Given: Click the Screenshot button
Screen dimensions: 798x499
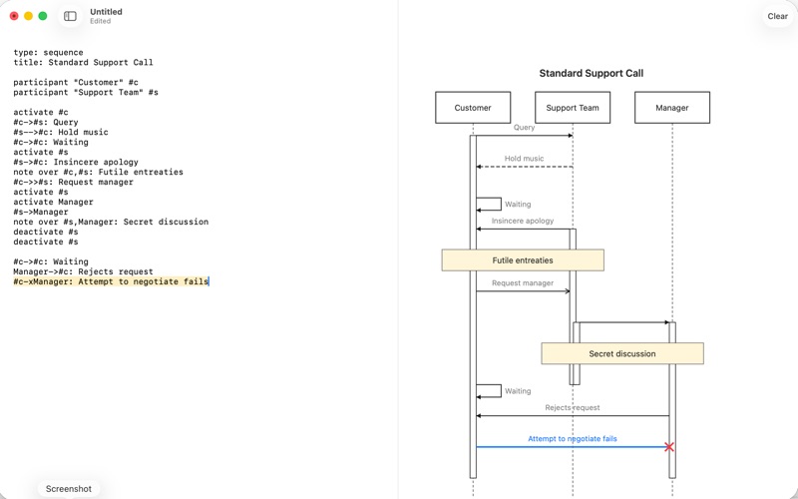Looking at the screenshot, I should pyautogui.click(x=69, y=489).
